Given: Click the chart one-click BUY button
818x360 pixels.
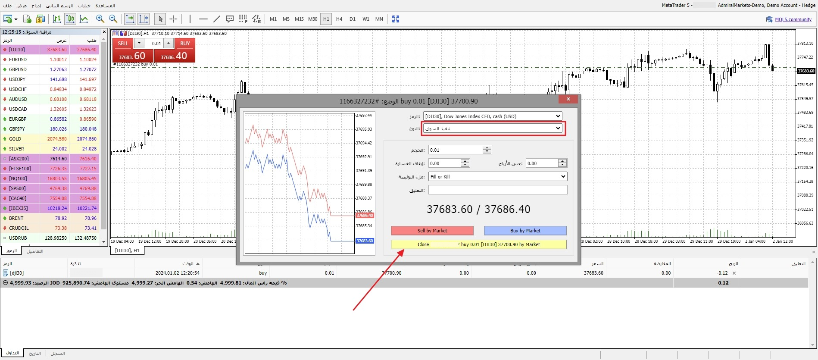Looking at the screenshot, I should coord(185,44).
